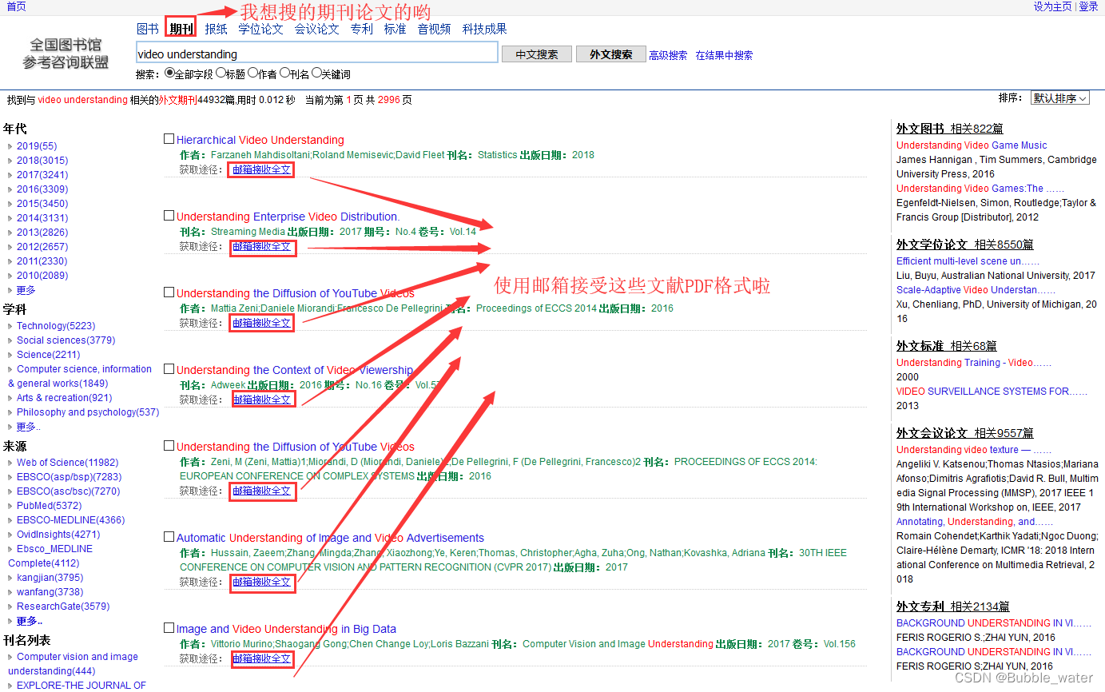
Task: Switch to the 期刊 tab
Action: coord(181,29)
